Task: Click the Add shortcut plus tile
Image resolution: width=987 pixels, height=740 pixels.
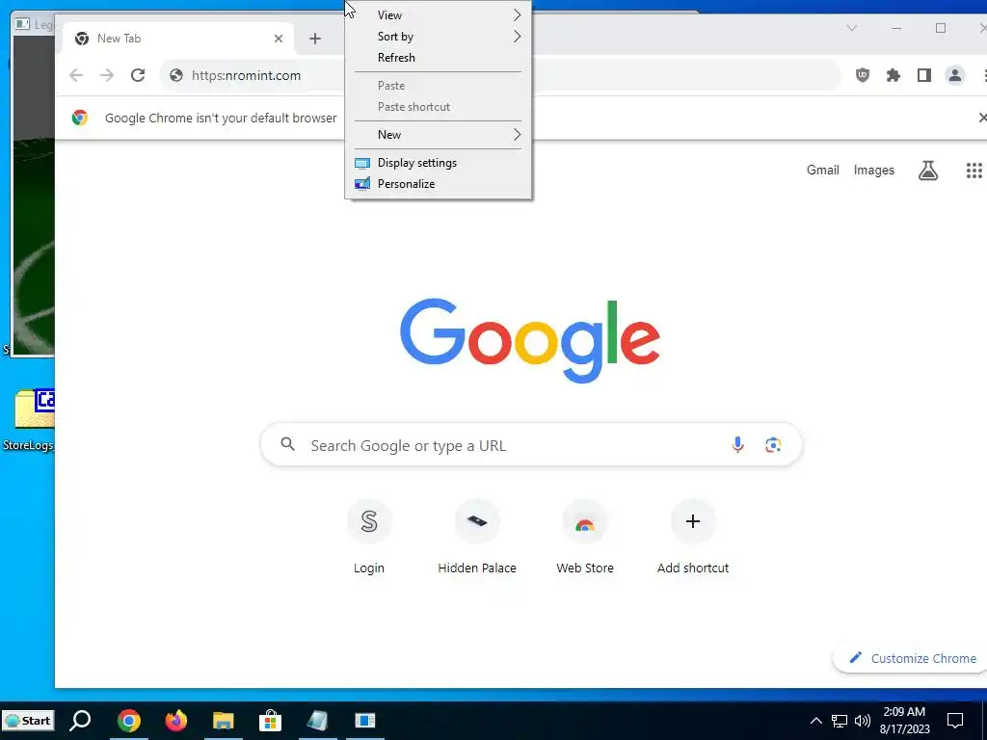Action: [x=693, y=537]
